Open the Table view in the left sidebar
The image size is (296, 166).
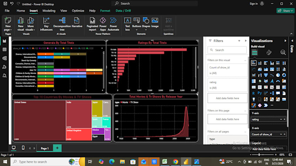pyautogui.click(x=4, y=50)
